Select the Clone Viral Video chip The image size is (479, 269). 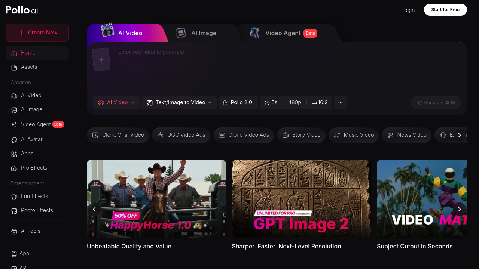tap(118, 135)
